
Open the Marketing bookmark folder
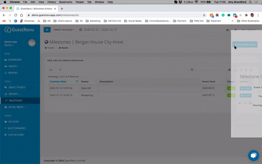(x=93, y=21)
